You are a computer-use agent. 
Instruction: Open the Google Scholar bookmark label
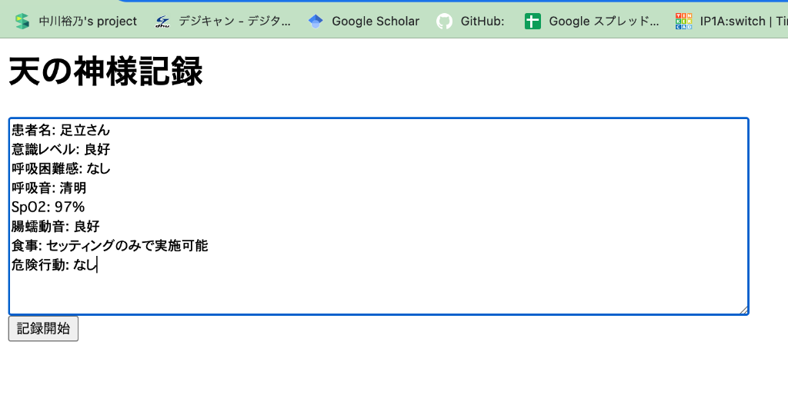click(x=376, y=21)
